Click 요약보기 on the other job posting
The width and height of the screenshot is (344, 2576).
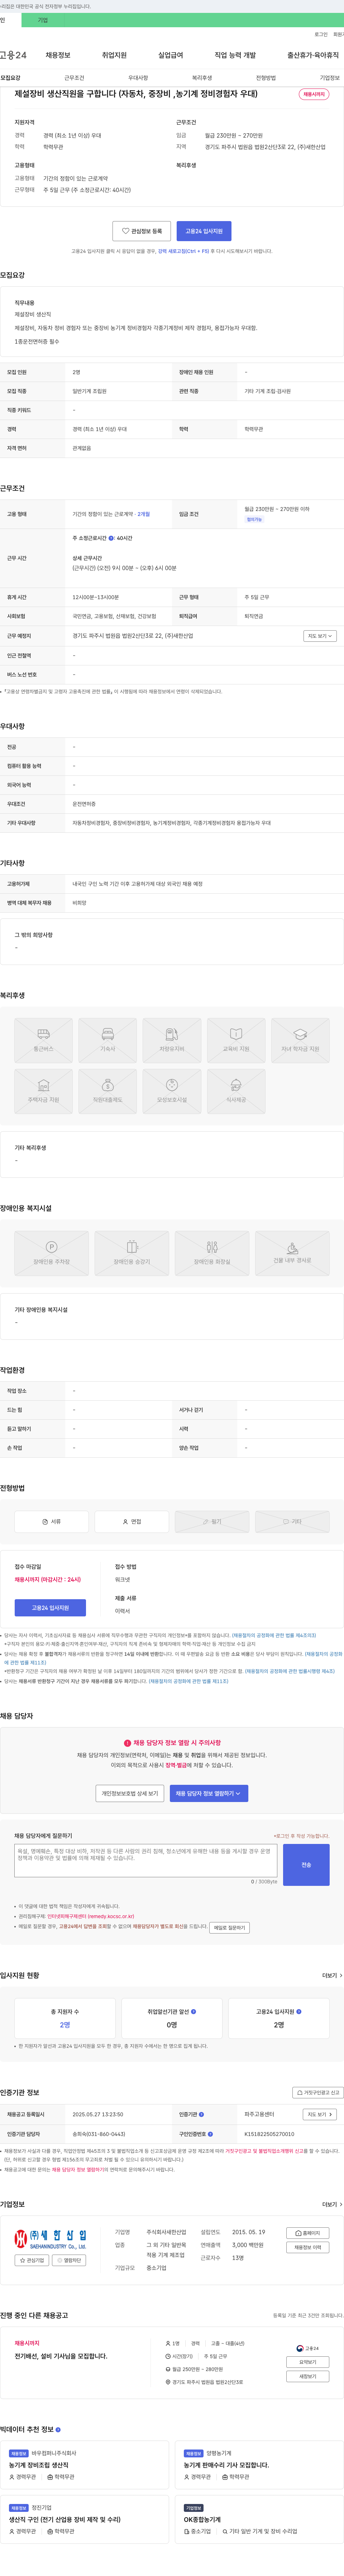(308, 2362)
